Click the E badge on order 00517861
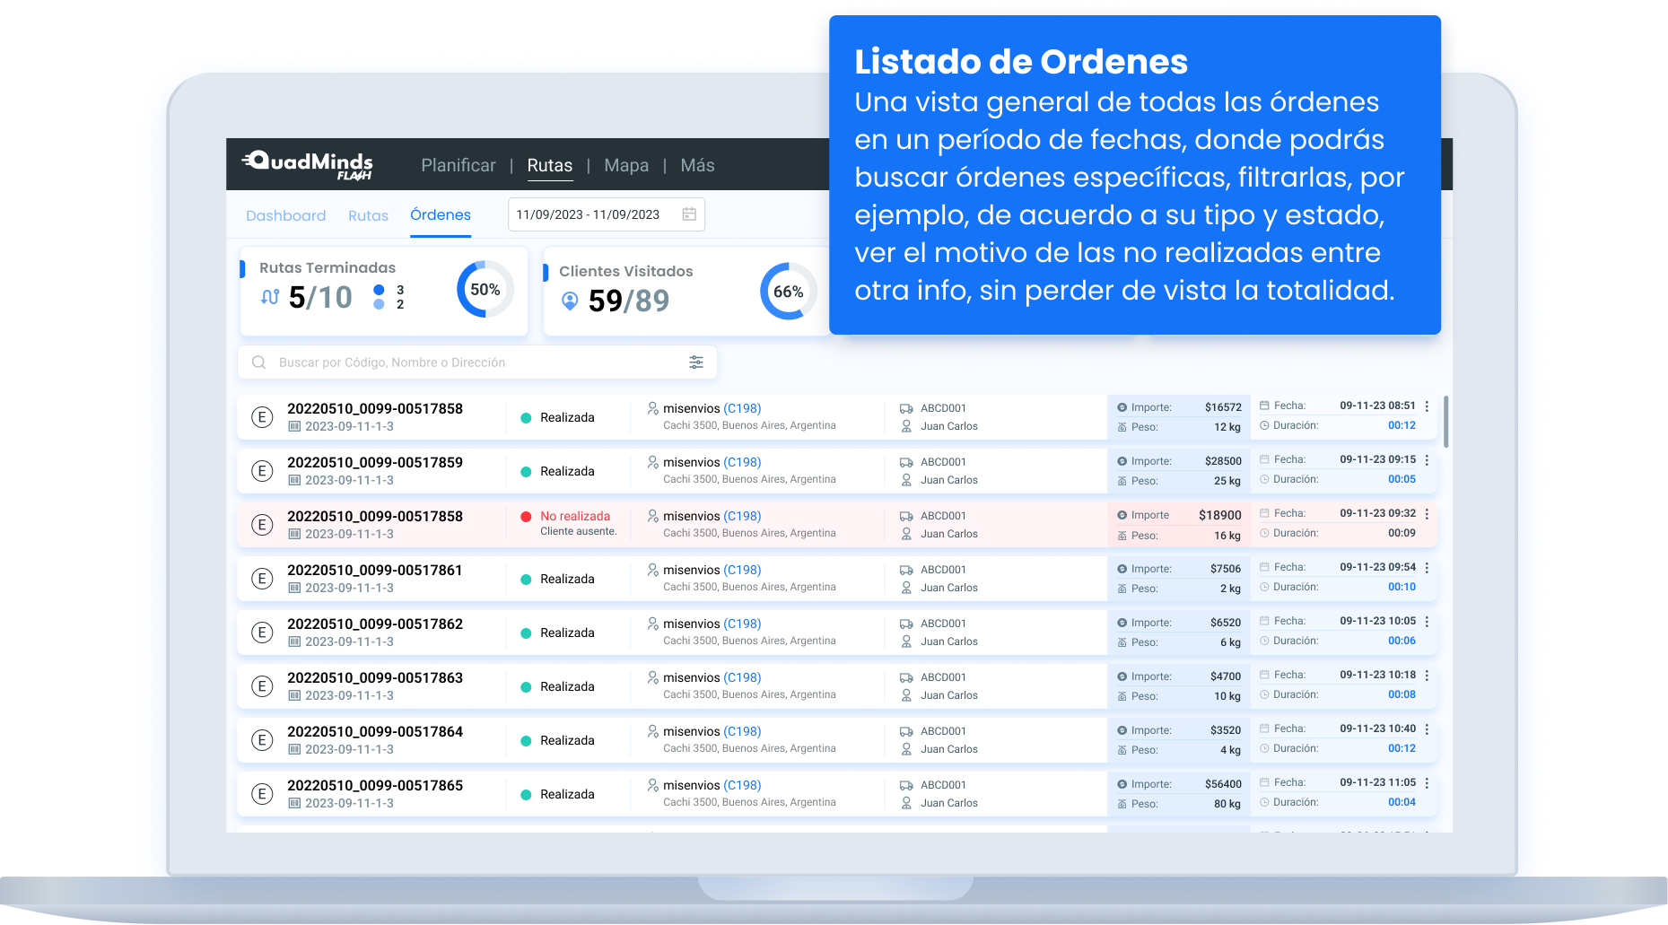 (262, 579)
